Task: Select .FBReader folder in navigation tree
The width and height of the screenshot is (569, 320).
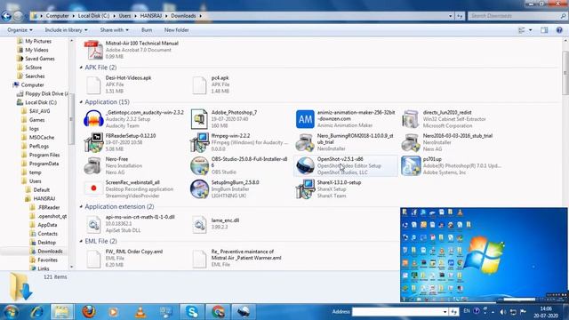Action: (x=49, y=207)
